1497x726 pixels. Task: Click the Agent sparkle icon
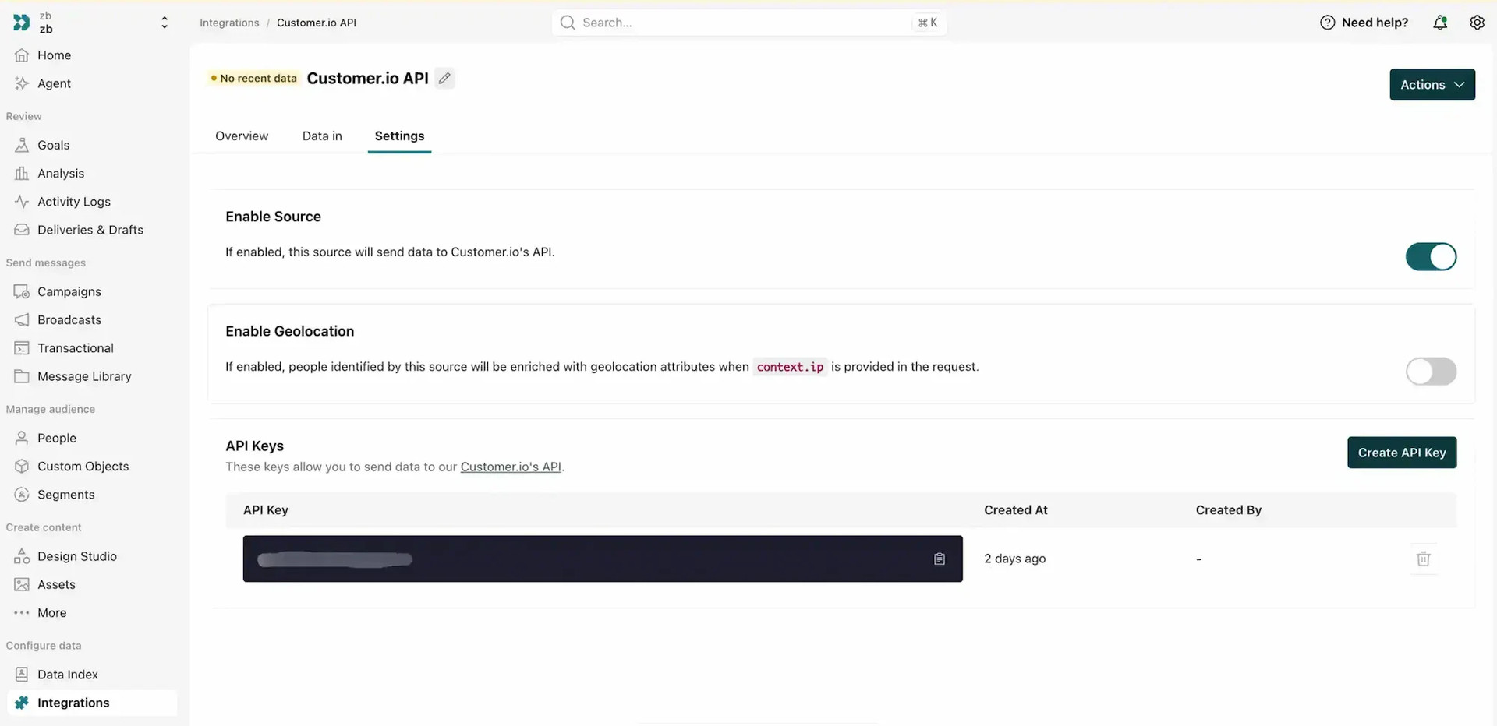click(x=22, y=83)
